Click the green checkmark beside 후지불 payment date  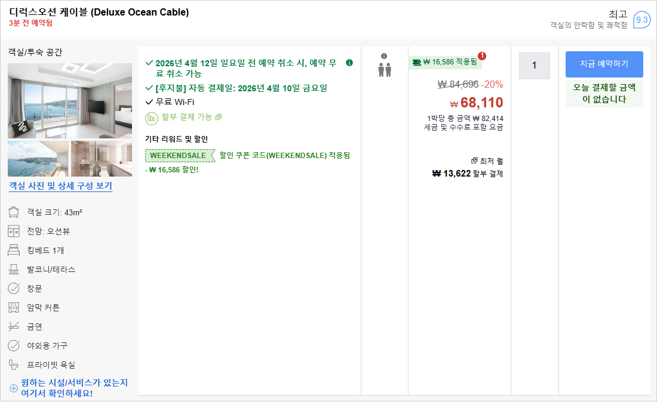(x=149, y=88)
